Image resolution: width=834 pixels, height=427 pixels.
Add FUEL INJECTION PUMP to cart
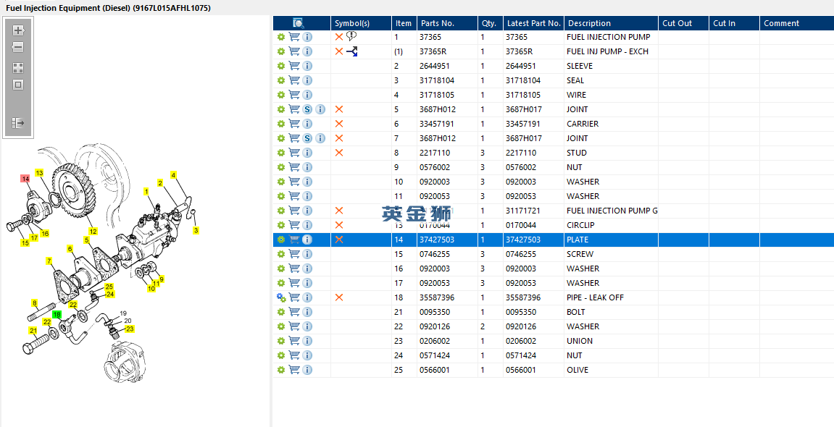294,37
